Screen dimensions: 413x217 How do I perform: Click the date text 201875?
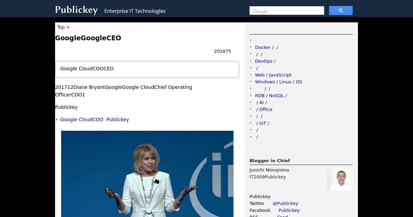[x=222, y=51]
